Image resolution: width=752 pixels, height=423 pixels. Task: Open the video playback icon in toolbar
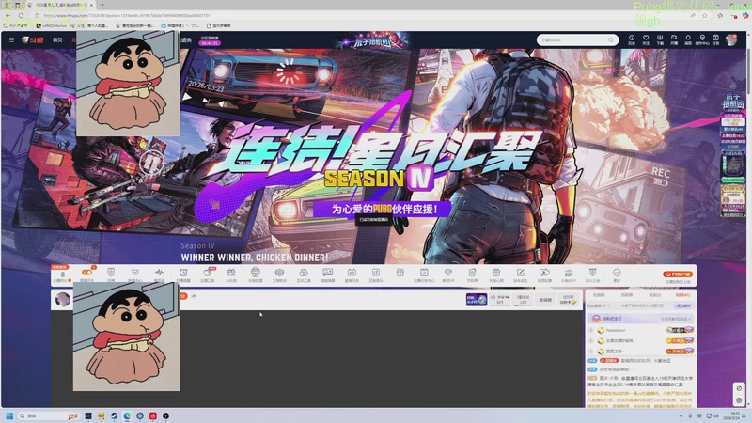pyautogui.click(x=544, y=274)
